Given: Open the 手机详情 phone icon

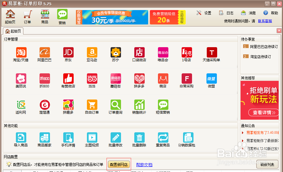Looking at the screenshot, I should pyautogui.click(x=68, y=137).
